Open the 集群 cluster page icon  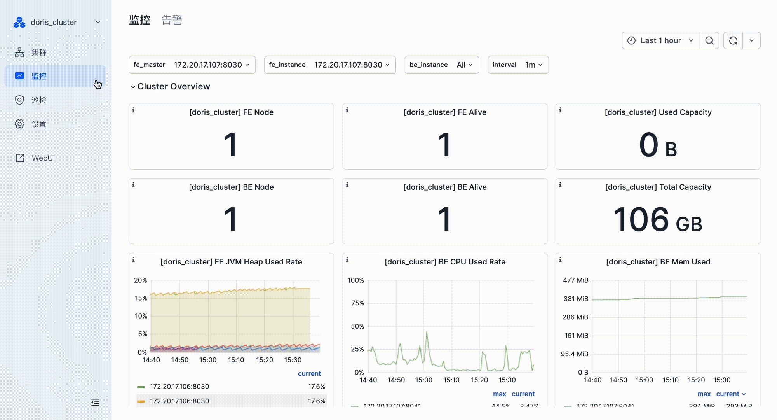pyautogui.click(x=19, y=52)
